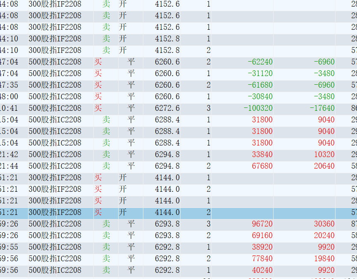Select the 33840 profit cell

[262, 155]
